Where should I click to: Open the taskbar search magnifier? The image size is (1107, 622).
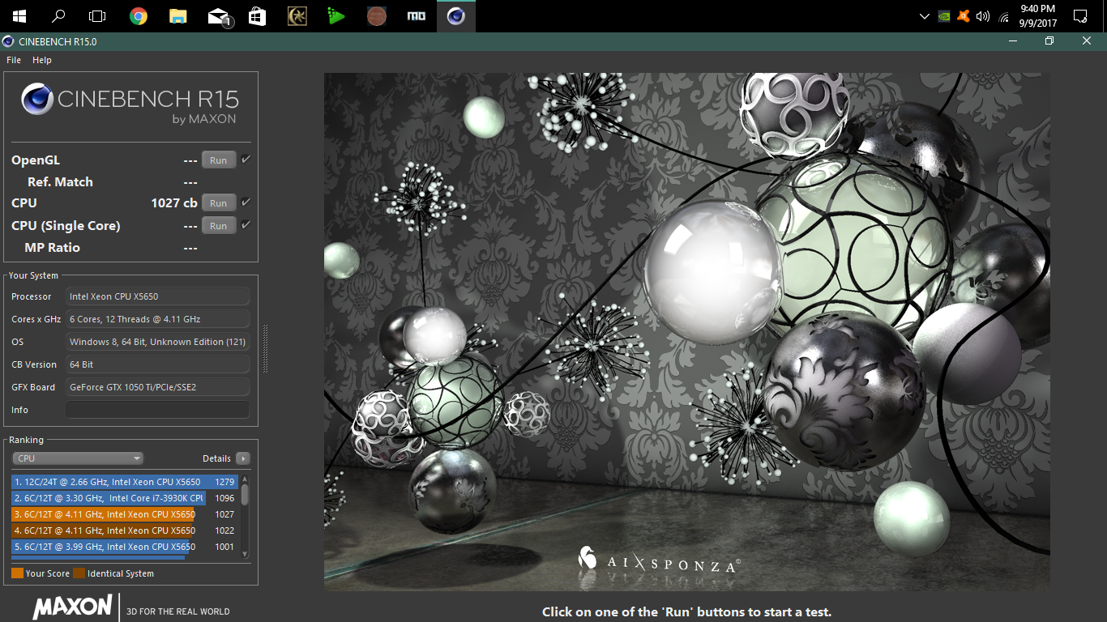pyautogui.click(x=58, y=16)
